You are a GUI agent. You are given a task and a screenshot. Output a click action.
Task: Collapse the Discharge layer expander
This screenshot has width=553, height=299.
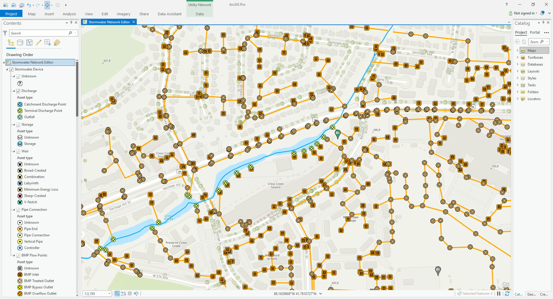(x=14, y=91)
